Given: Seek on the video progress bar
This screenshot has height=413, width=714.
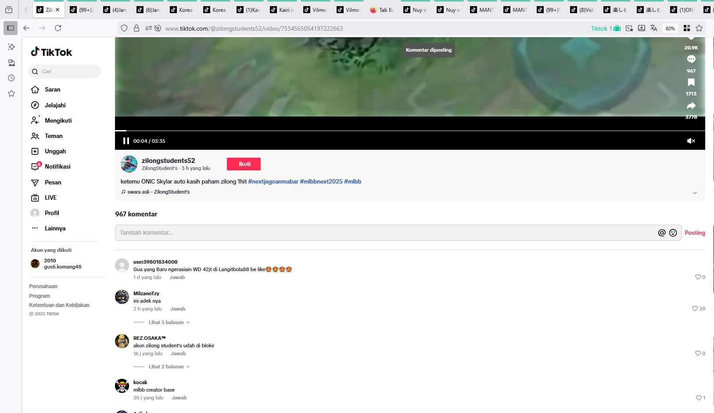Looking at the screenshot, I should pos(410,131).
